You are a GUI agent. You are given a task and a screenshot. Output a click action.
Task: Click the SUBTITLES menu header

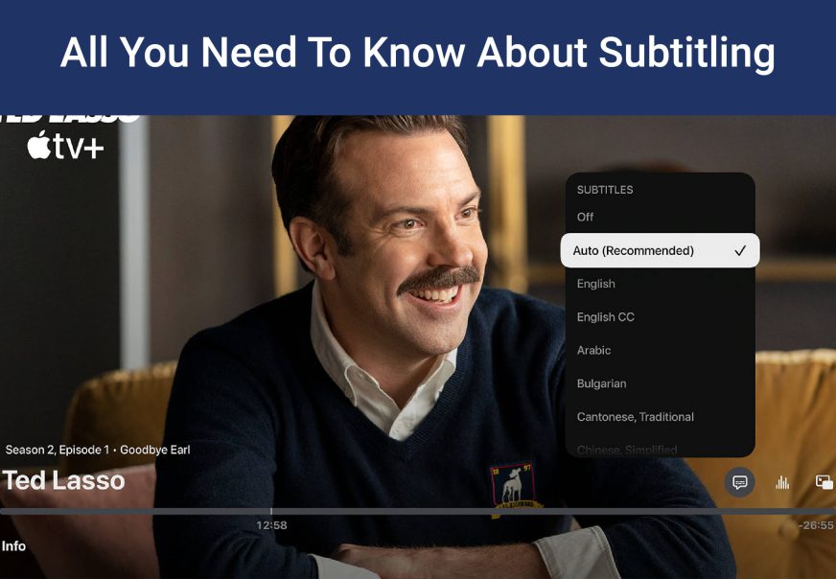coord(605,190)
